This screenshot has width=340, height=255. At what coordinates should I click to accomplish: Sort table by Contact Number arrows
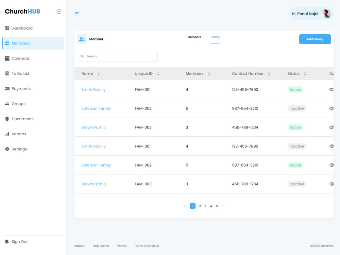tap(269, 73)
